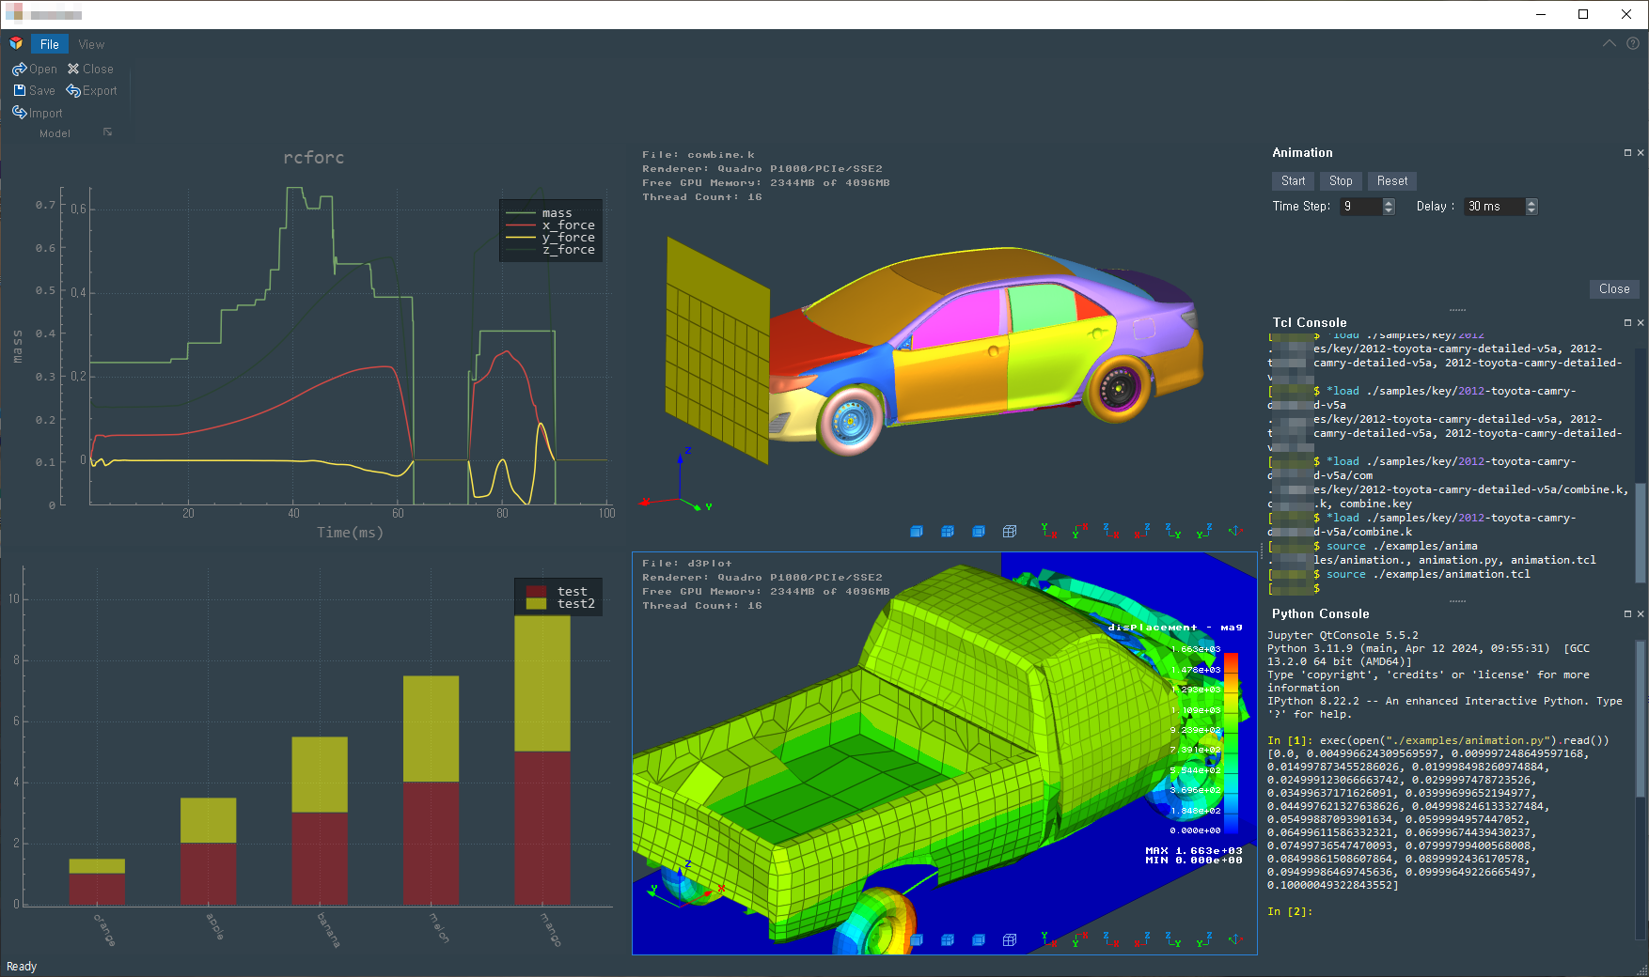Select isometric view in combine.k viewport
This screenshot has width=1649, height=977.
pyautogui.click(x=1235, y=532)
